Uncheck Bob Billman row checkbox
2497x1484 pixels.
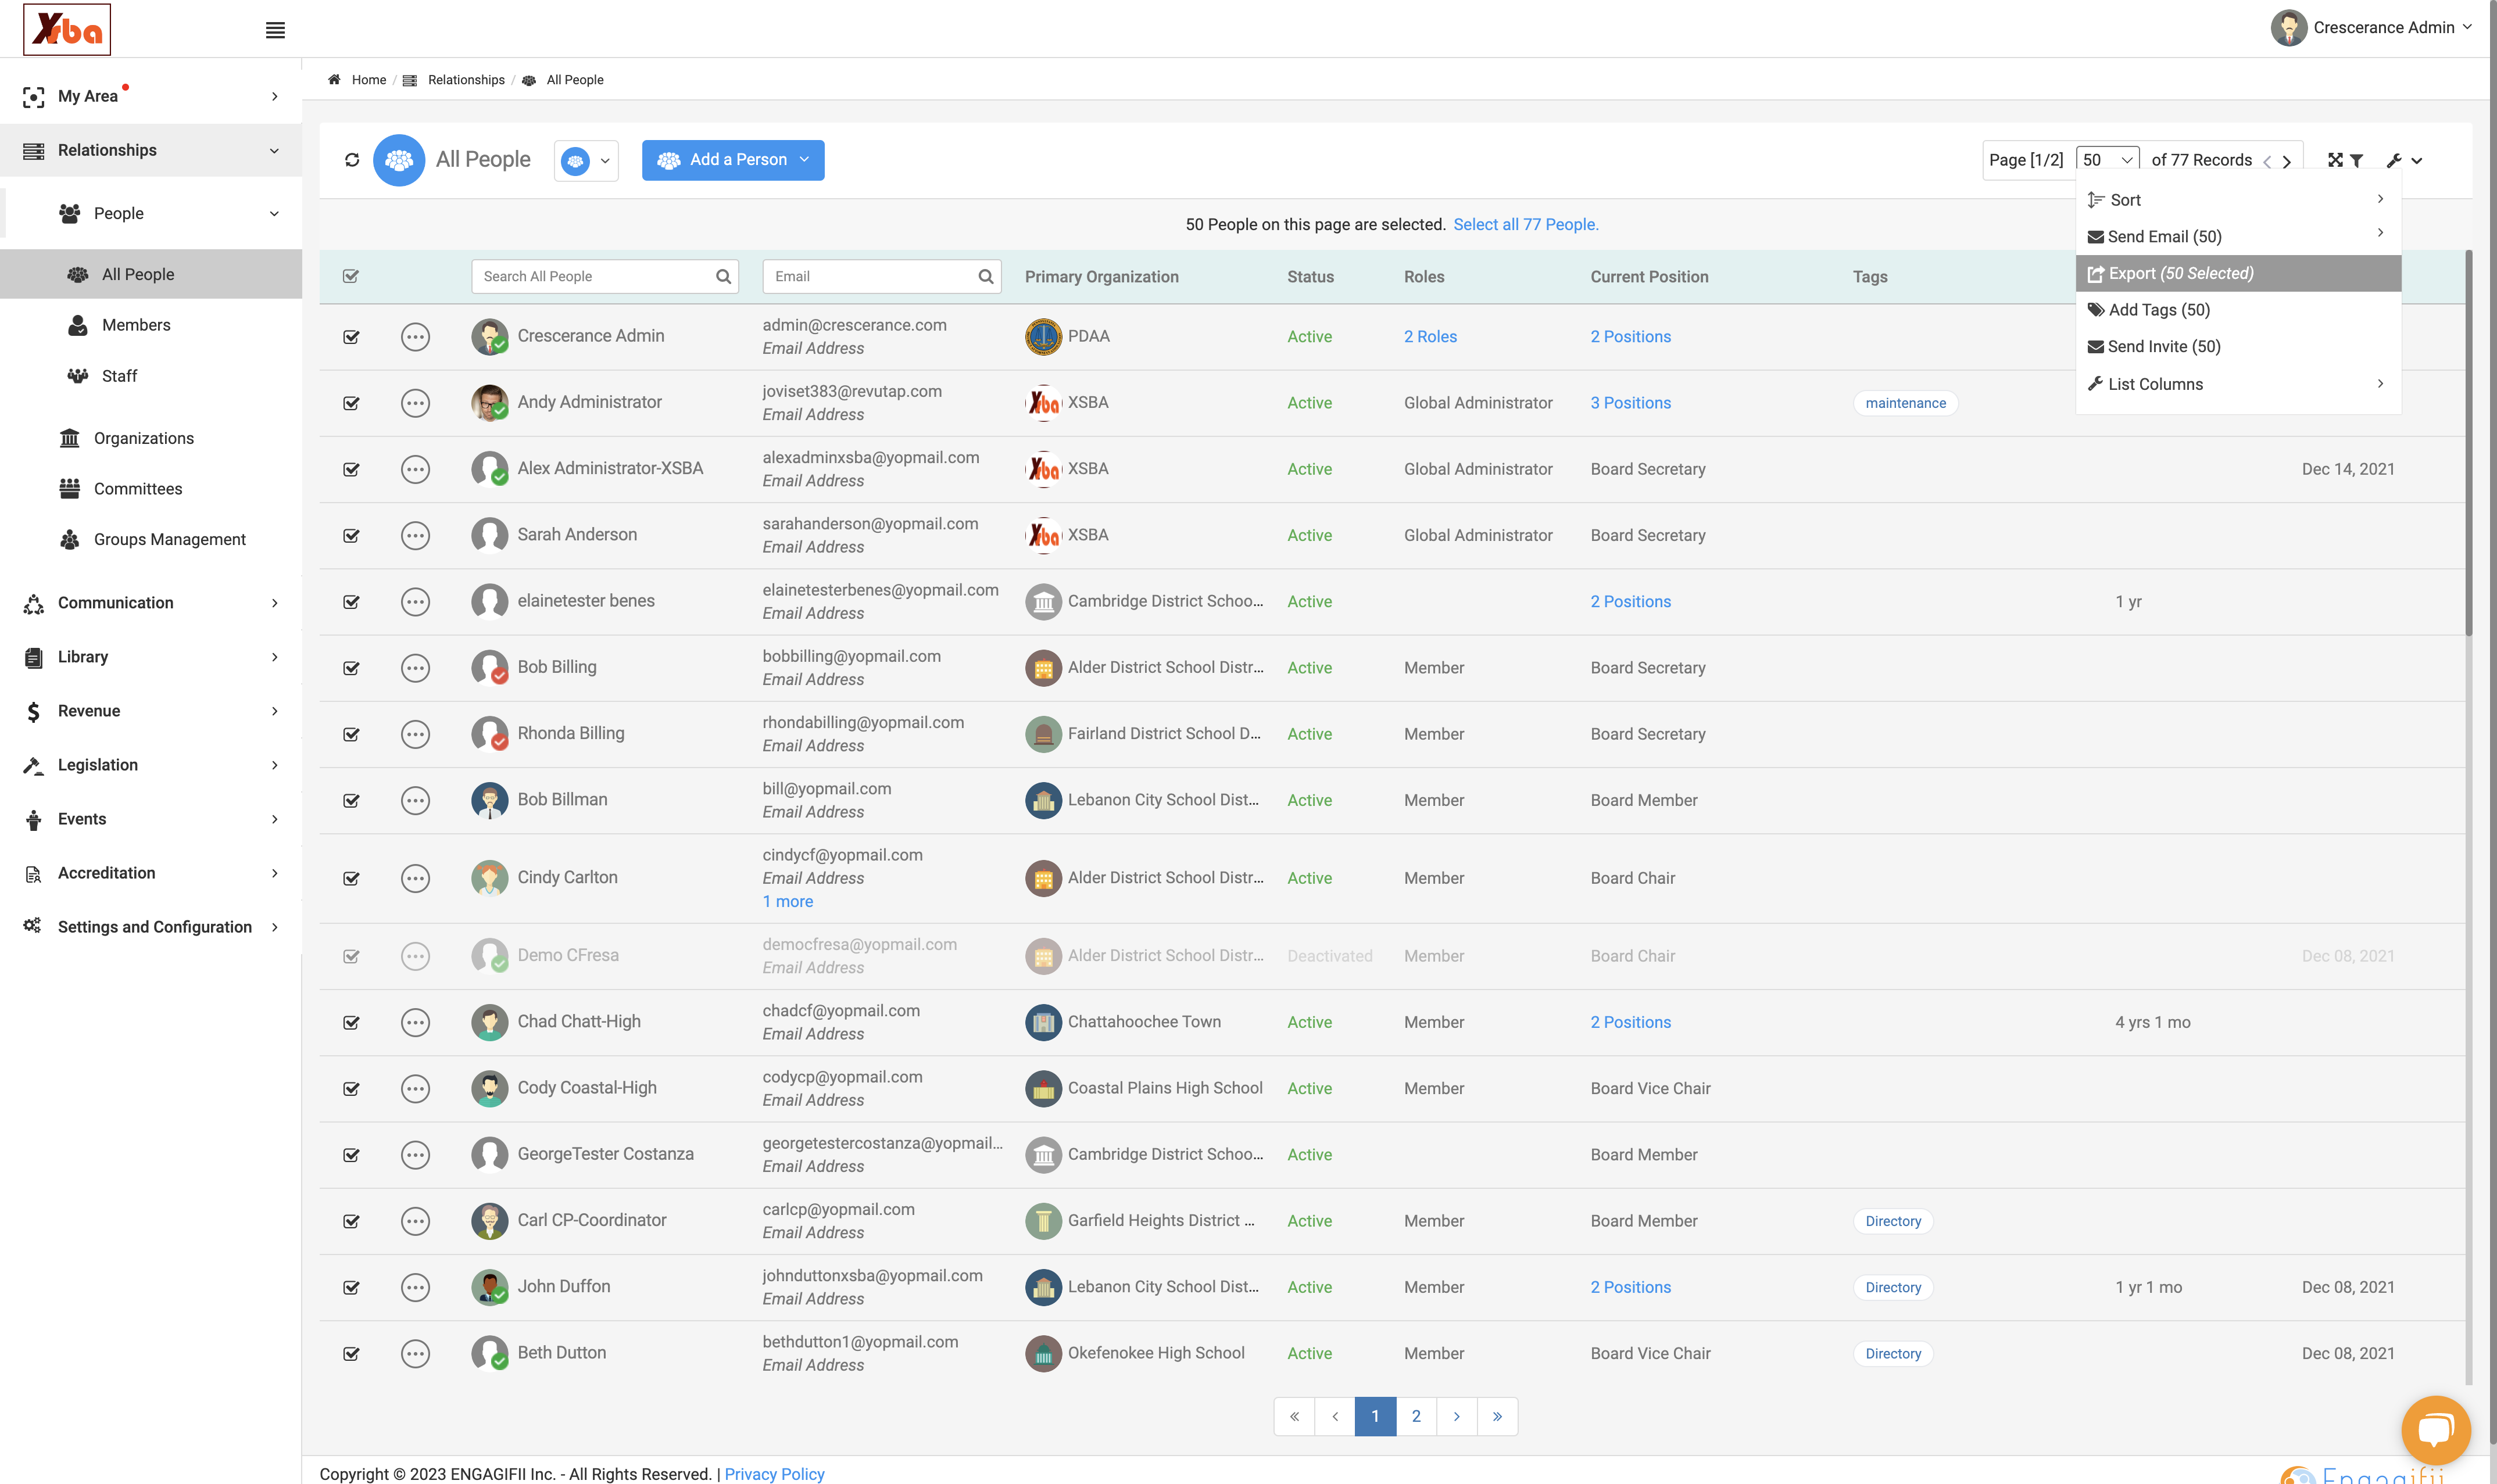click(x=351, y=801)
